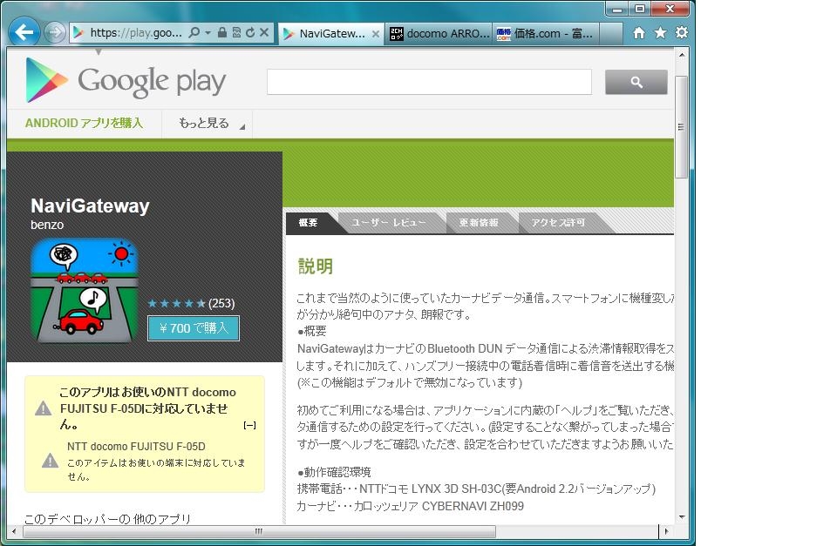Buy the app with ¥700 で購入
This screenshot has height=546, width=837.
(194, 328)
